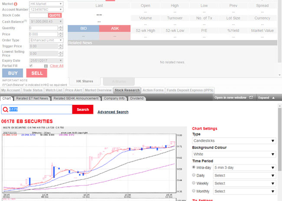The width and height of the screenshot is (282, 201).
Task: Open the Related ET Net News tab
Action: (x=32, y=98)
